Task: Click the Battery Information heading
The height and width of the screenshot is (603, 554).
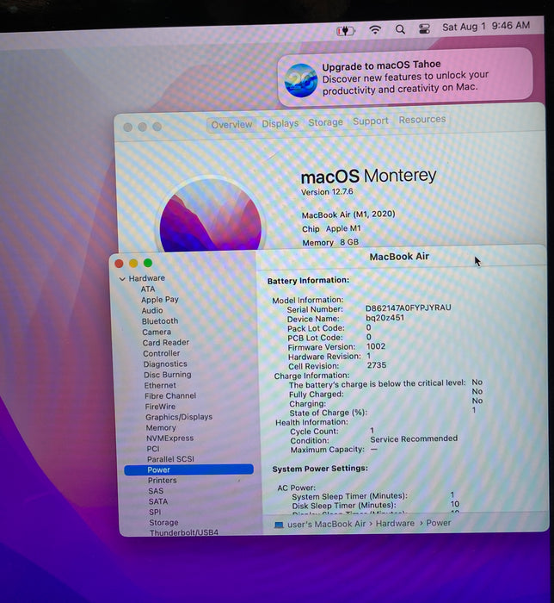Action: 308,281
